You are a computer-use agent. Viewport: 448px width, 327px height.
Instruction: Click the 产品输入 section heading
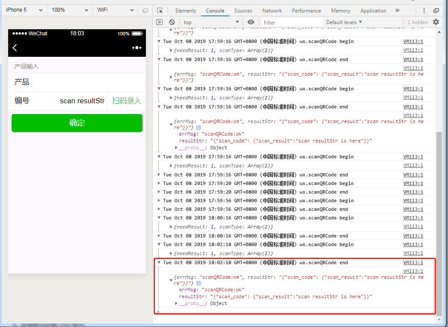point(27,67)
